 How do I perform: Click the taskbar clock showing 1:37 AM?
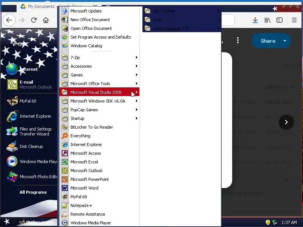click(289, 222)
